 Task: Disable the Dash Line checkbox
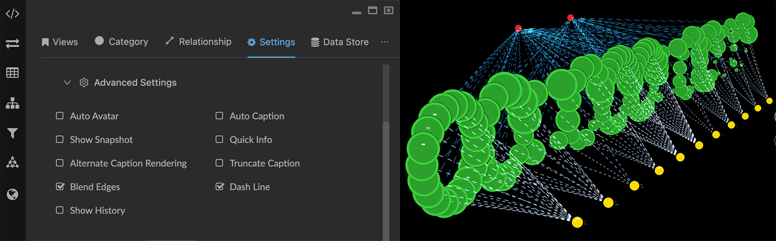click(219, 187)
